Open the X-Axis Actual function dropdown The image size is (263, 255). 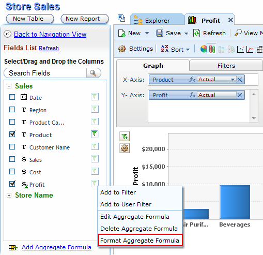233,80
